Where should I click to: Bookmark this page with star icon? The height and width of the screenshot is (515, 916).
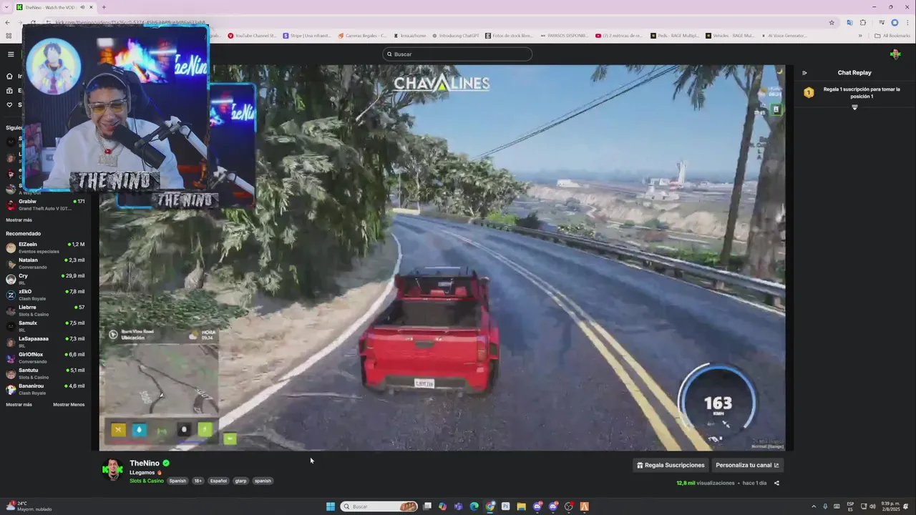832,22
